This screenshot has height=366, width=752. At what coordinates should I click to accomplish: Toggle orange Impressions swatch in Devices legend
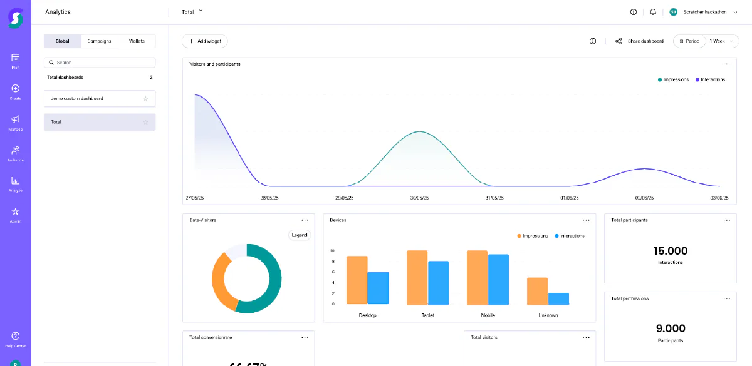pyautogui.click(x=520, y=236)
